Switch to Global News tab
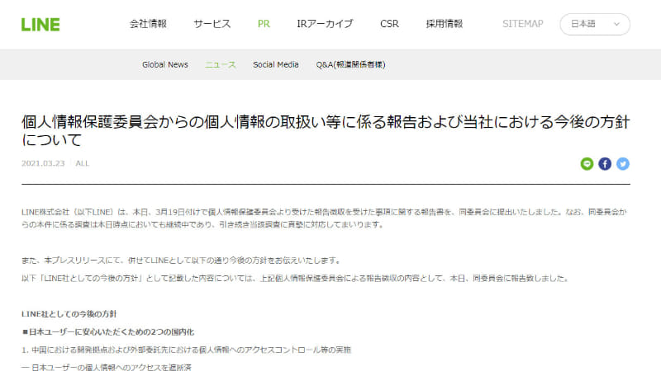 pyautogui.click(x=164, y=64)
